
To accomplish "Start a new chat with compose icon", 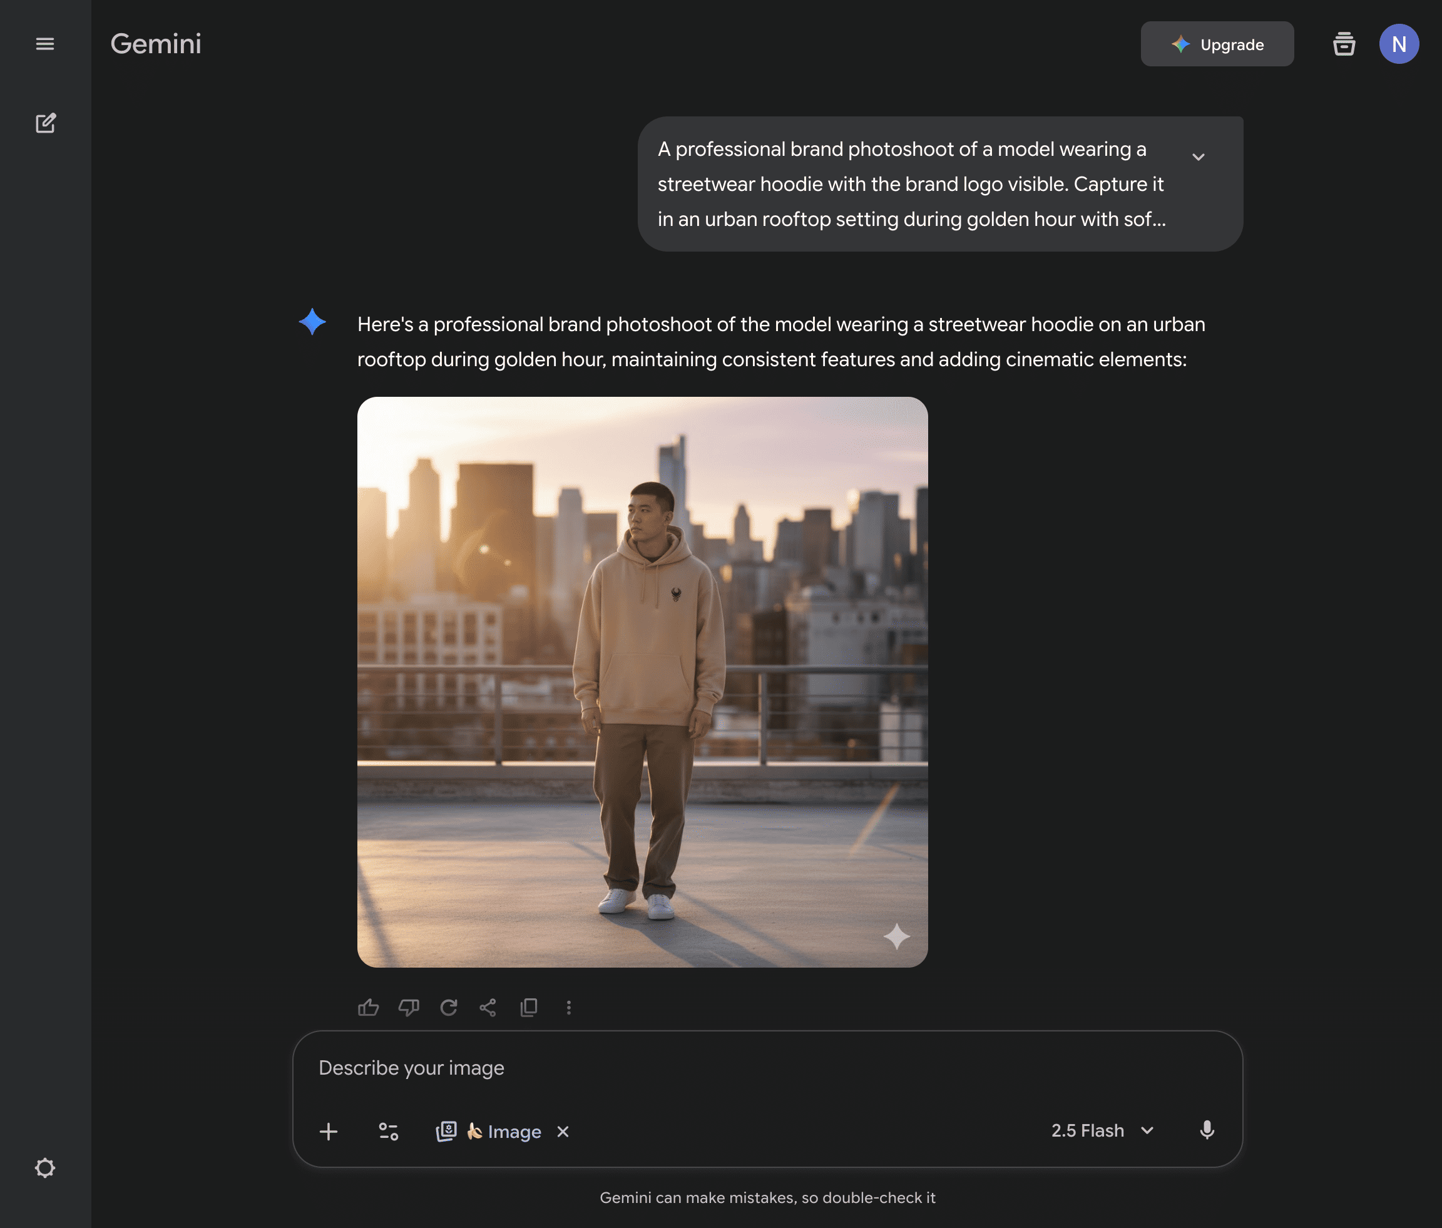I will click(45, 123).
